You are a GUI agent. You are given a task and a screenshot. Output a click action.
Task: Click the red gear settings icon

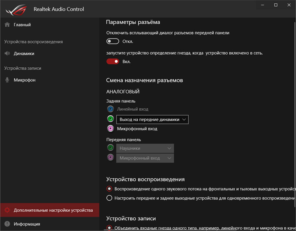(x=7, y=210)
